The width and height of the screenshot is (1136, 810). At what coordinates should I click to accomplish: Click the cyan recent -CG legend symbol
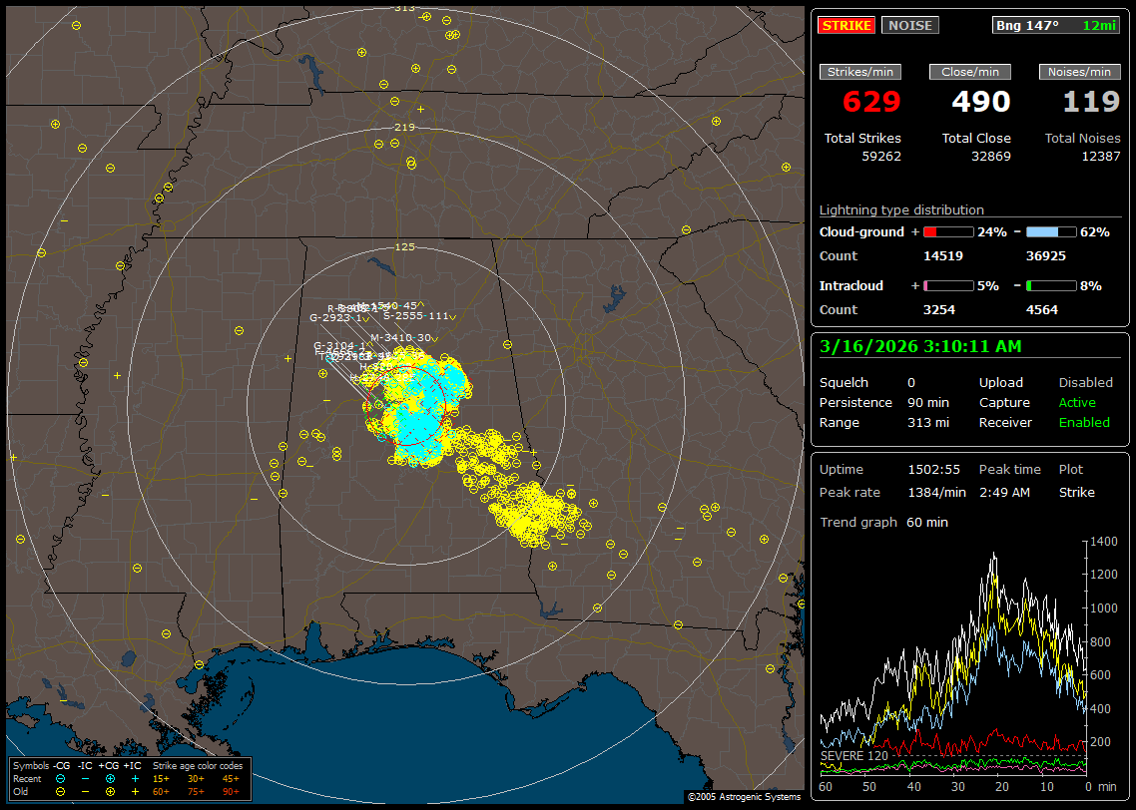click(61, 778)
